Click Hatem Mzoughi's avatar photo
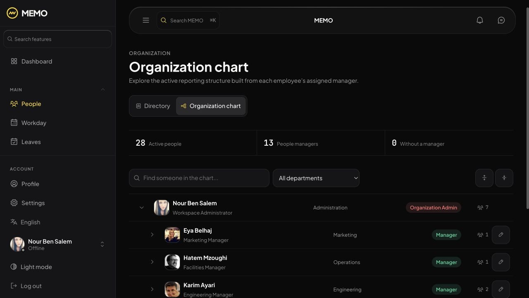 click(x=172, y=262)
